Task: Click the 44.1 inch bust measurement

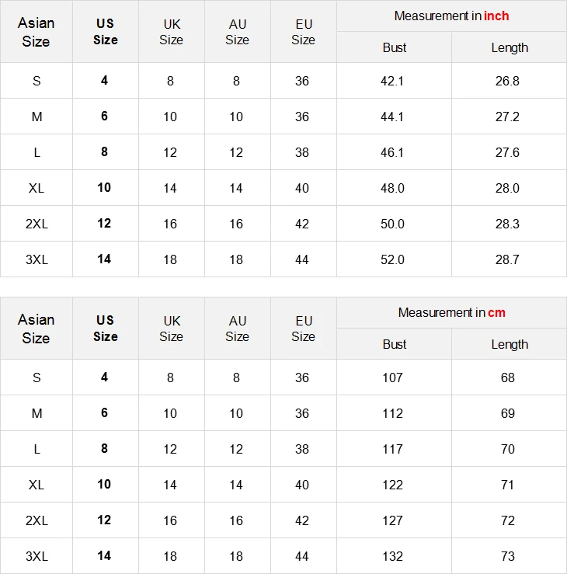Action: 394,117
